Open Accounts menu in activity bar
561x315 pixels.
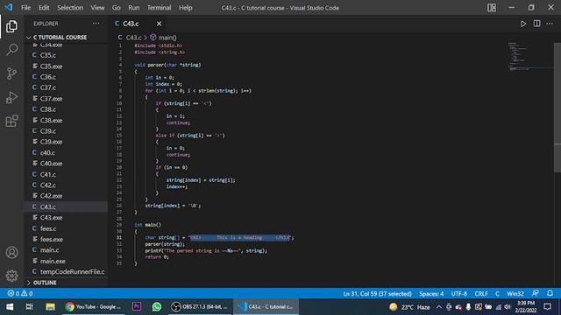click(x=11, y=253)
